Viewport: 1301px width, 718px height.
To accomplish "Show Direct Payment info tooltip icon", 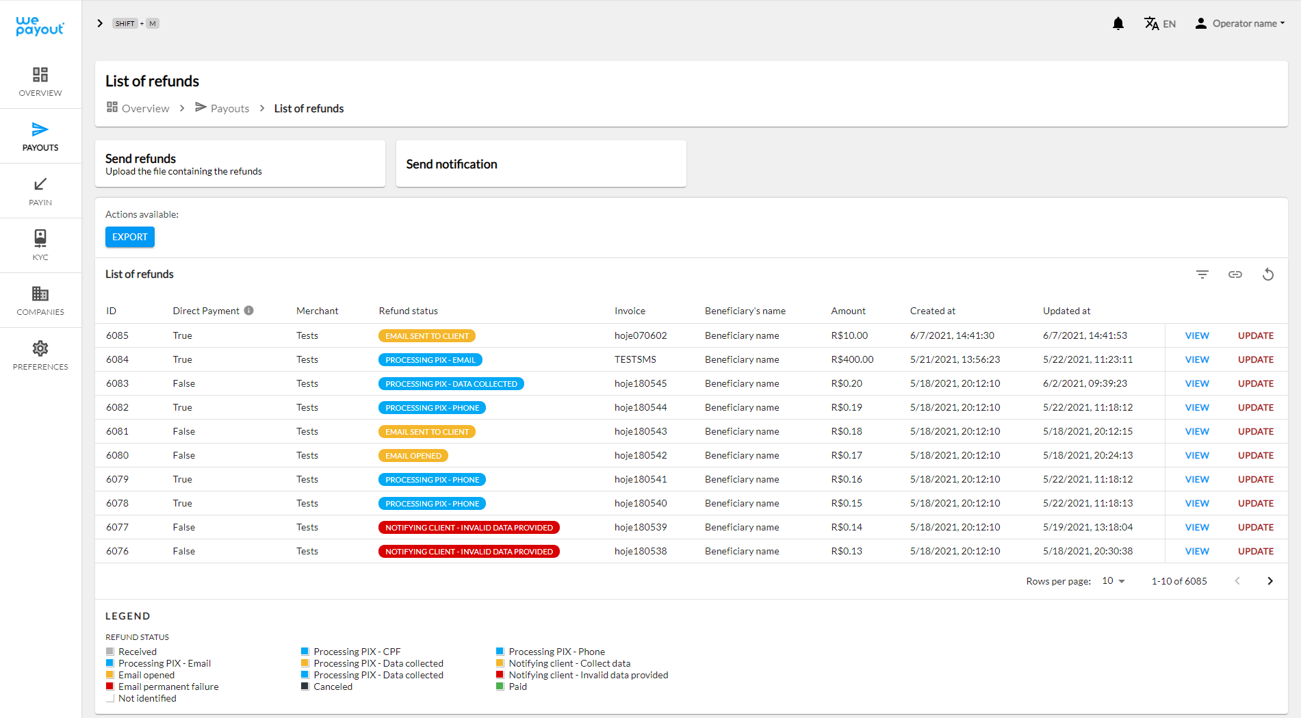I will click(249, 310).
